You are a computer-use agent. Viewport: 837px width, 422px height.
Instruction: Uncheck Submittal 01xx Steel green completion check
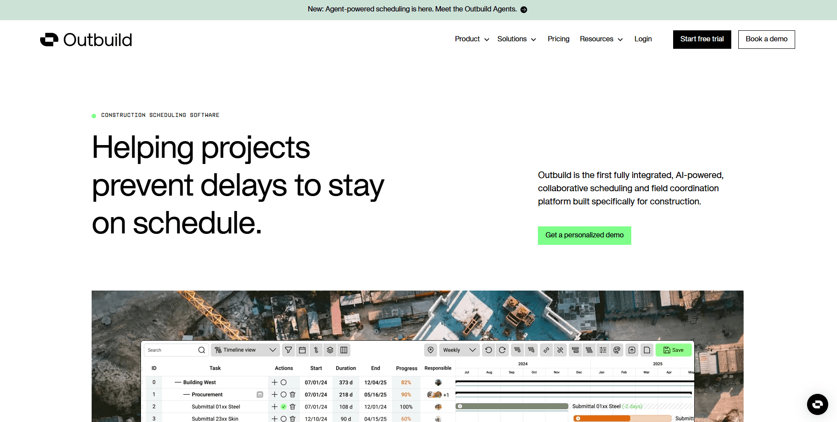point(284,407)
